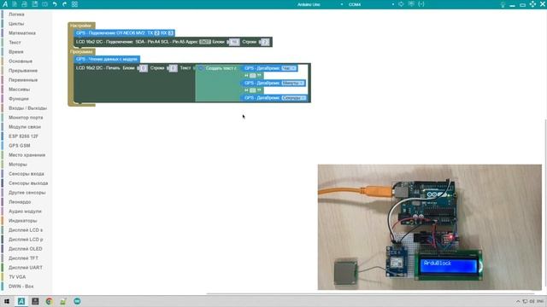Select the Другие сенсоры category
Viewport: 547px width, 307px height.
26,193
